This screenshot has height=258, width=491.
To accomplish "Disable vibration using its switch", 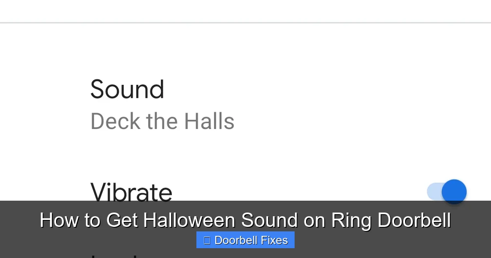I will [x=447, y=192].
